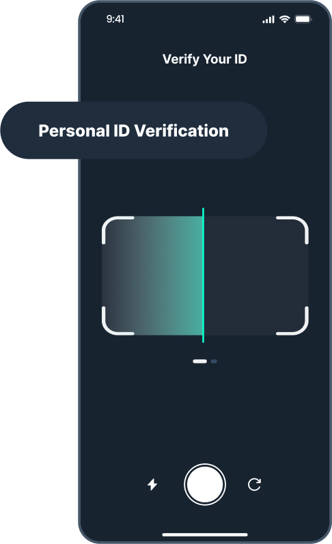Tap the Wi-Fi status icon

tap(284, 19)
